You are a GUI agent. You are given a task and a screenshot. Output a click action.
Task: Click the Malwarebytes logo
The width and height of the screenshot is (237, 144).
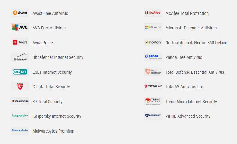pyautogui.click(x=20, y=130)
